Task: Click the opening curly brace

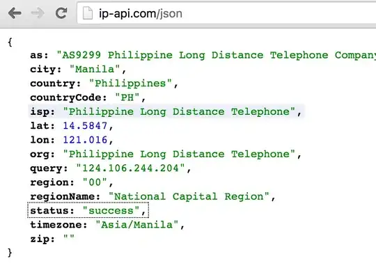Action: point(10,42)
